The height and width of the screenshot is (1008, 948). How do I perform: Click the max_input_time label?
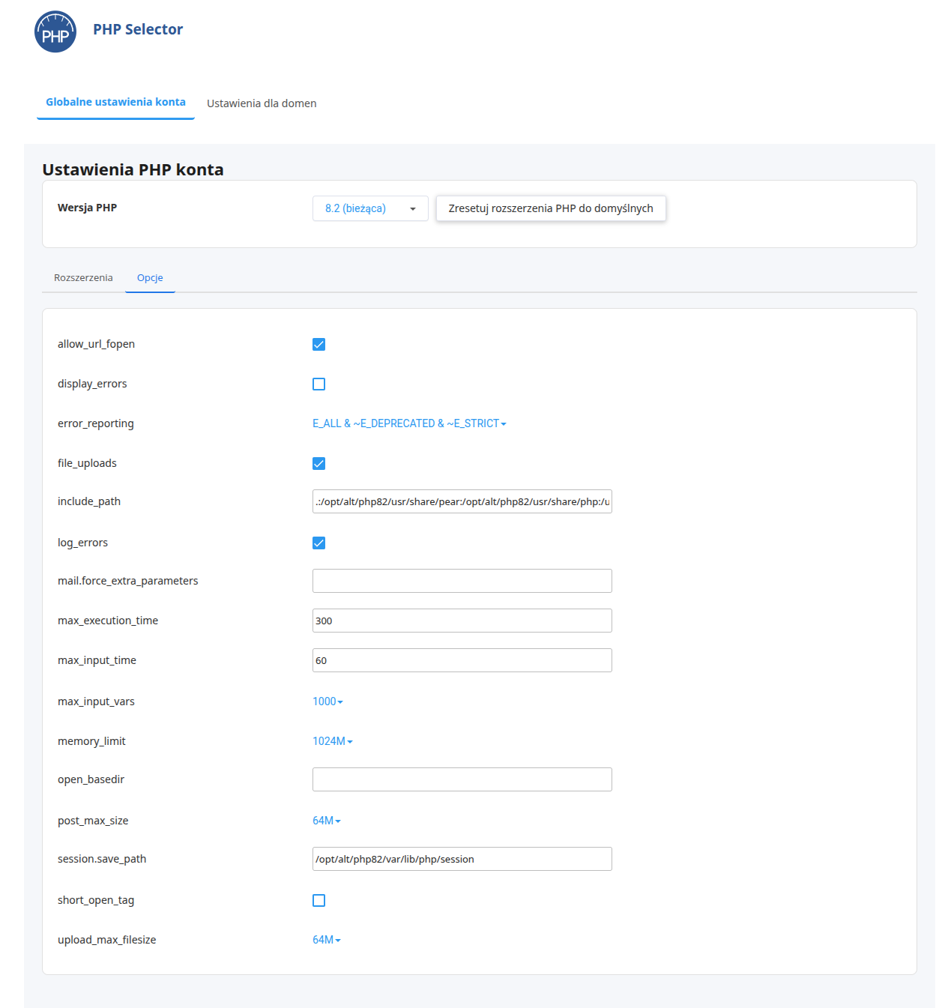coord(97,660)
